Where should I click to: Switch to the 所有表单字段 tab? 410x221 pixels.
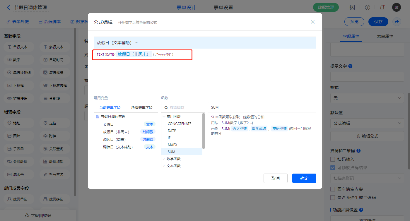142,107
